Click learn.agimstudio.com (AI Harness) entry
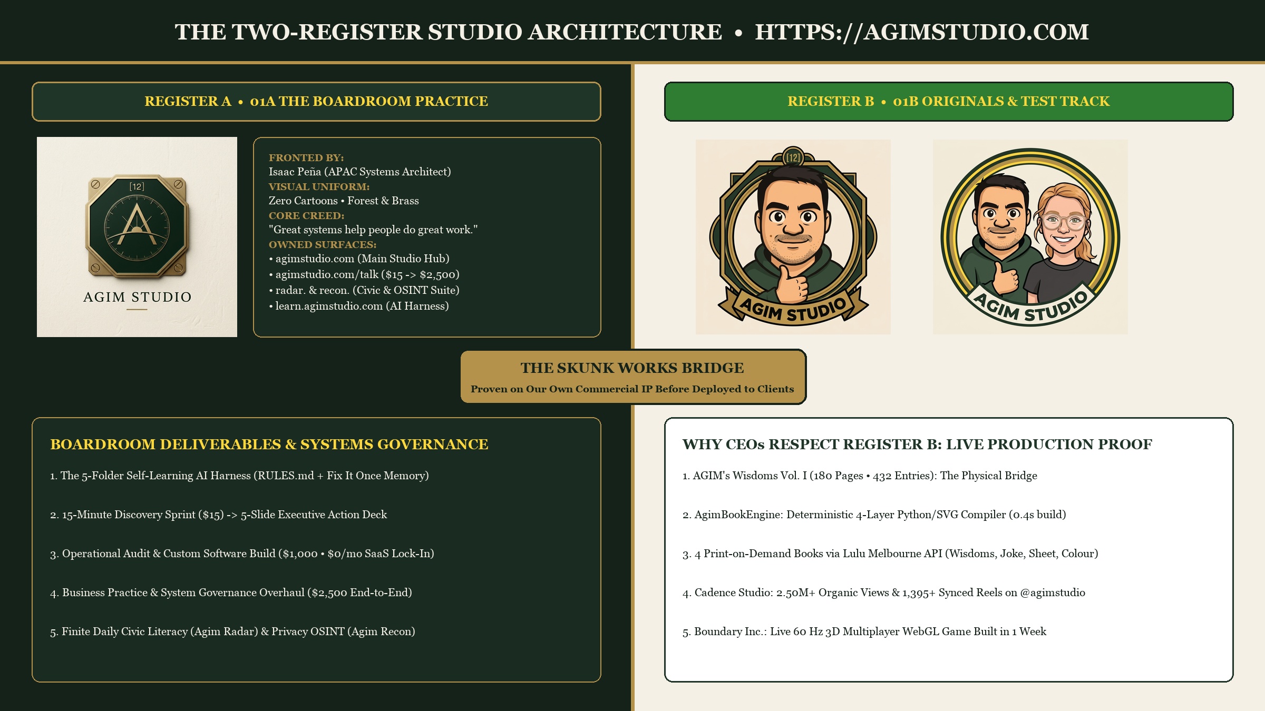 (359, 306)
